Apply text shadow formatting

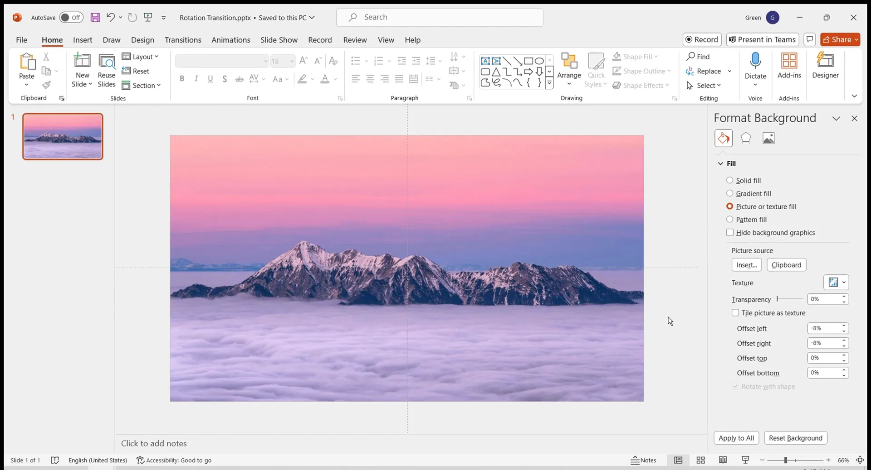pyautogui.click(x=225, y=79)
